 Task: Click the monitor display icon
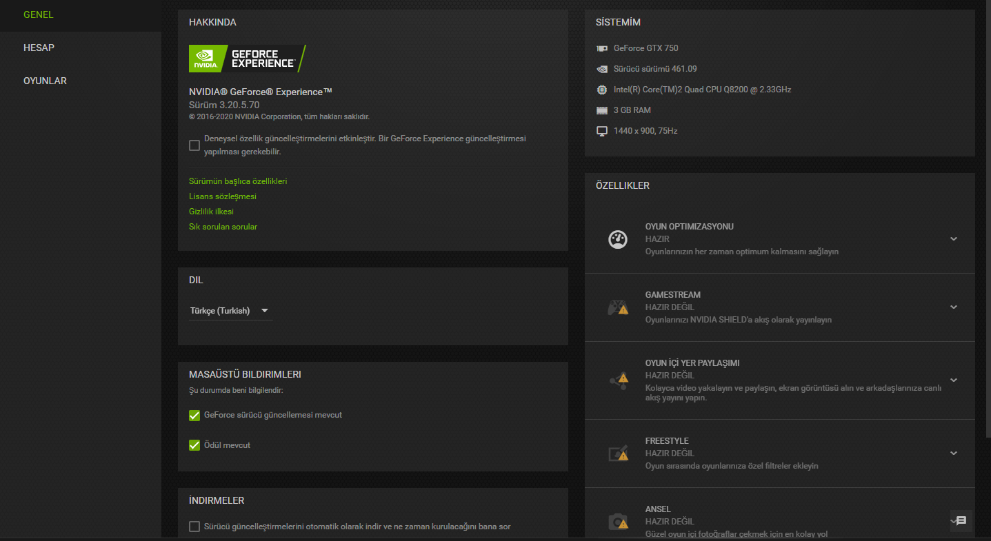(602, 131)
